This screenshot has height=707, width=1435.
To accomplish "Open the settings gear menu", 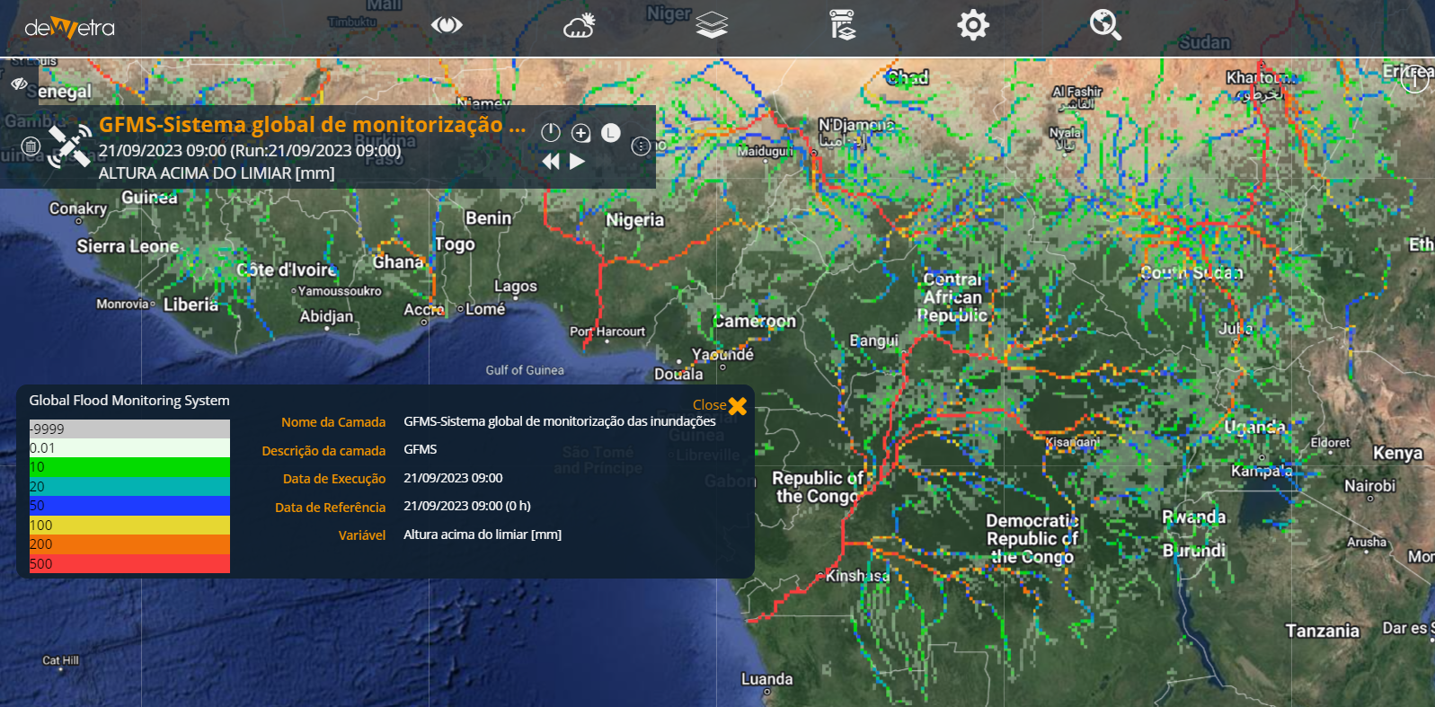I will pos(973,25).
